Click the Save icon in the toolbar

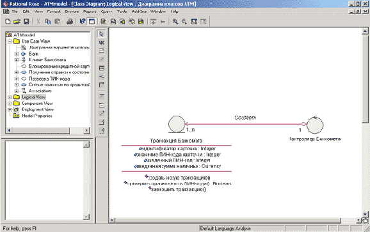[x=26, y=22]
